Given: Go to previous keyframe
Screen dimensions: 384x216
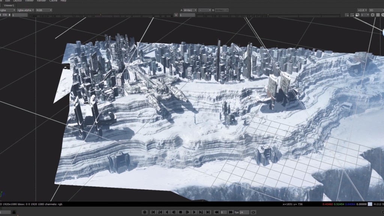Looking at the screenshot, I should coord(160,212).
